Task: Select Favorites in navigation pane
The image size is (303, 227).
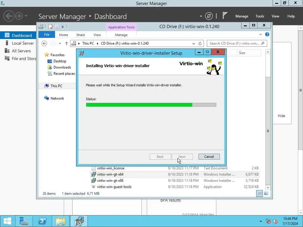Action: pos(57,55)
